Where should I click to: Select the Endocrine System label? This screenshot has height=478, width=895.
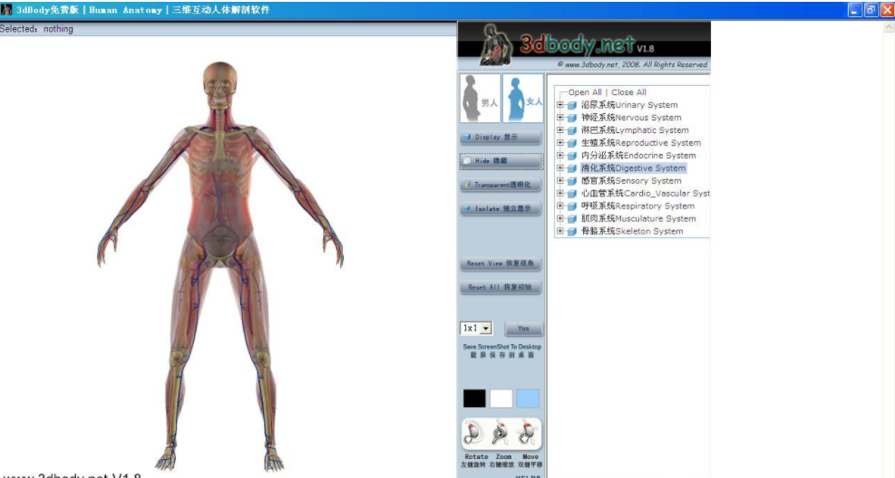tap(638, 155)
